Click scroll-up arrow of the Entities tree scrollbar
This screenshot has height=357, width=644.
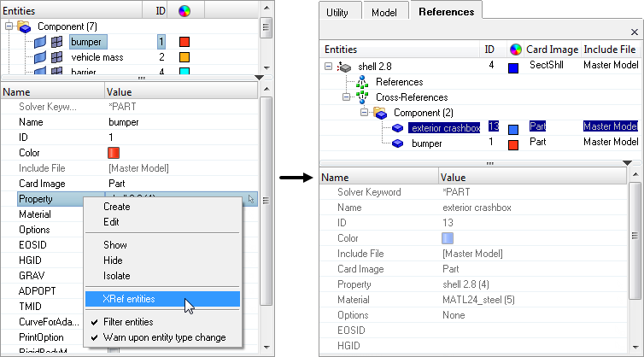click(266, 8)
